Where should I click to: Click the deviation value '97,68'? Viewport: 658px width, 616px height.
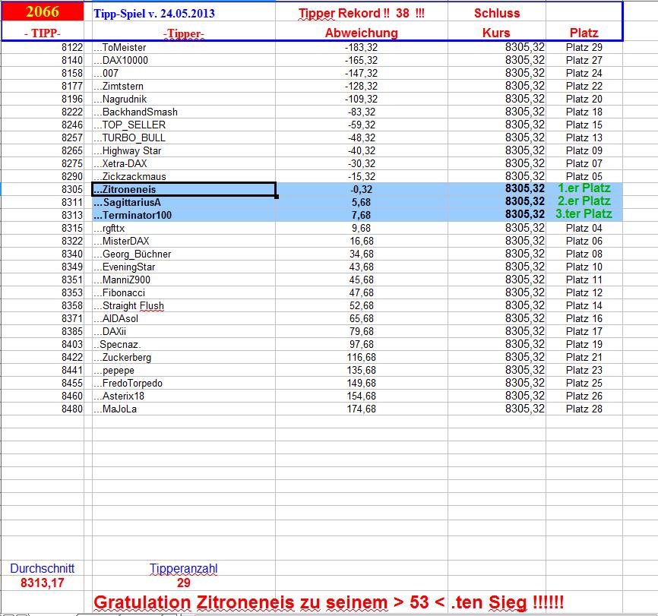(x=362, y=345)
